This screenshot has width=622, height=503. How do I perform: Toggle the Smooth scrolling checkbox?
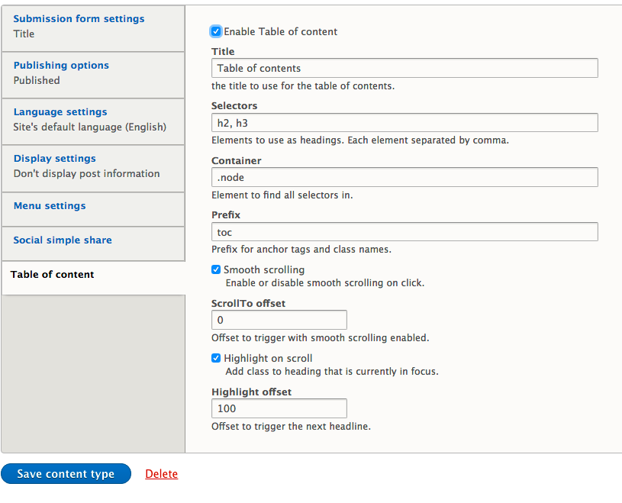[x=216, y=269]
